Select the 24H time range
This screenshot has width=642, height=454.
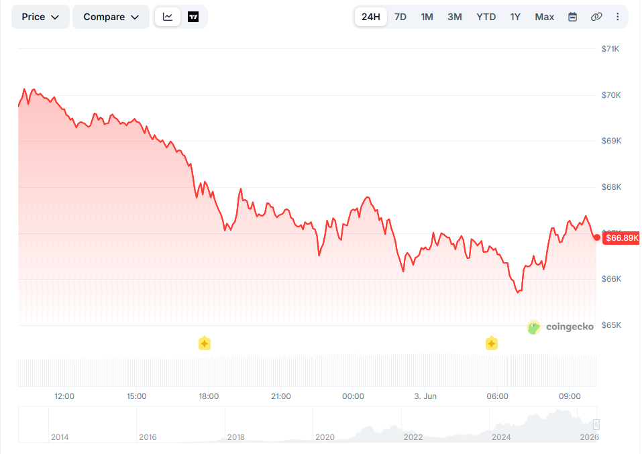[x=370, y=17]
